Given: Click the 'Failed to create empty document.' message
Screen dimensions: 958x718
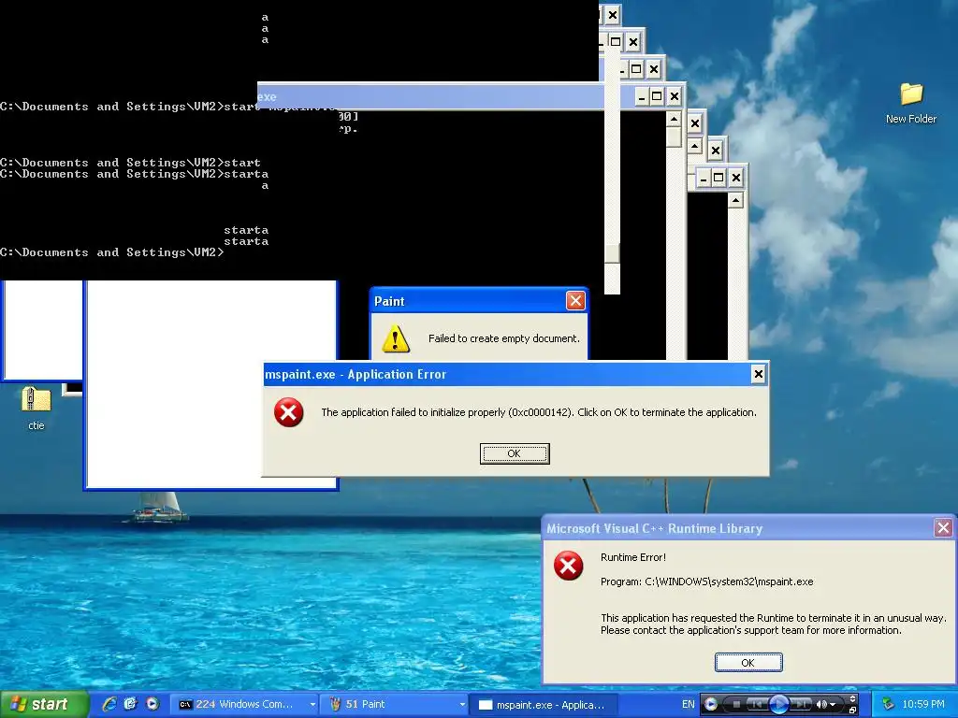Looking at the screenshot, I should (x=504, y=338).
